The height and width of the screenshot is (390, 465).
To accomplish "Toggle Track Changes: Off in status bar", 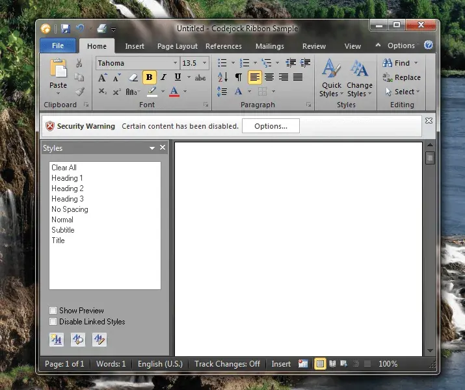I will pyautogui.click(x=227, y=364).
